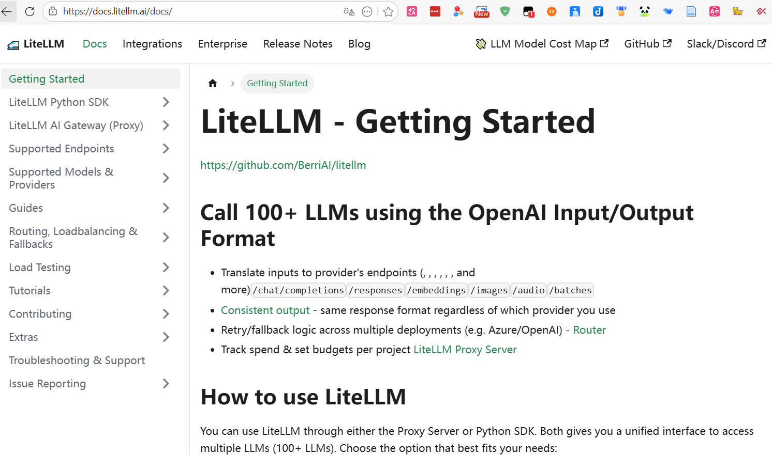Click the browser address bar URL
The width and height of the screenshot is (772, 455).
tap(117, 11)
